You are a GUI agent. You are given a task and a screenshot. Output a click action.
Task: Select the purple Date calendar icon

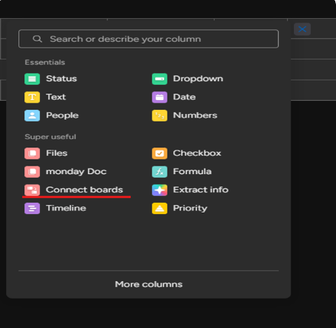click(159, 97)
